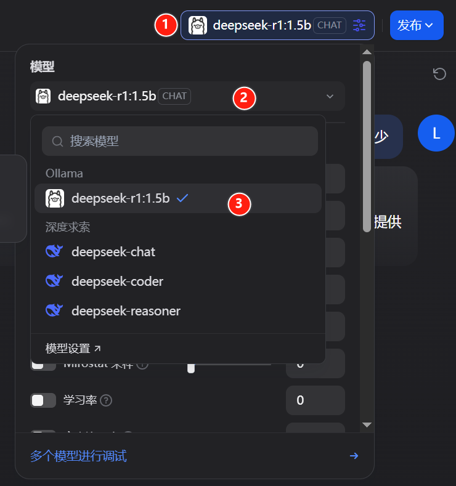This screenshot has width=456, height=486.
Task: Click the blue L user avatar
Action: pyautogui.click(x=436, y=133)
